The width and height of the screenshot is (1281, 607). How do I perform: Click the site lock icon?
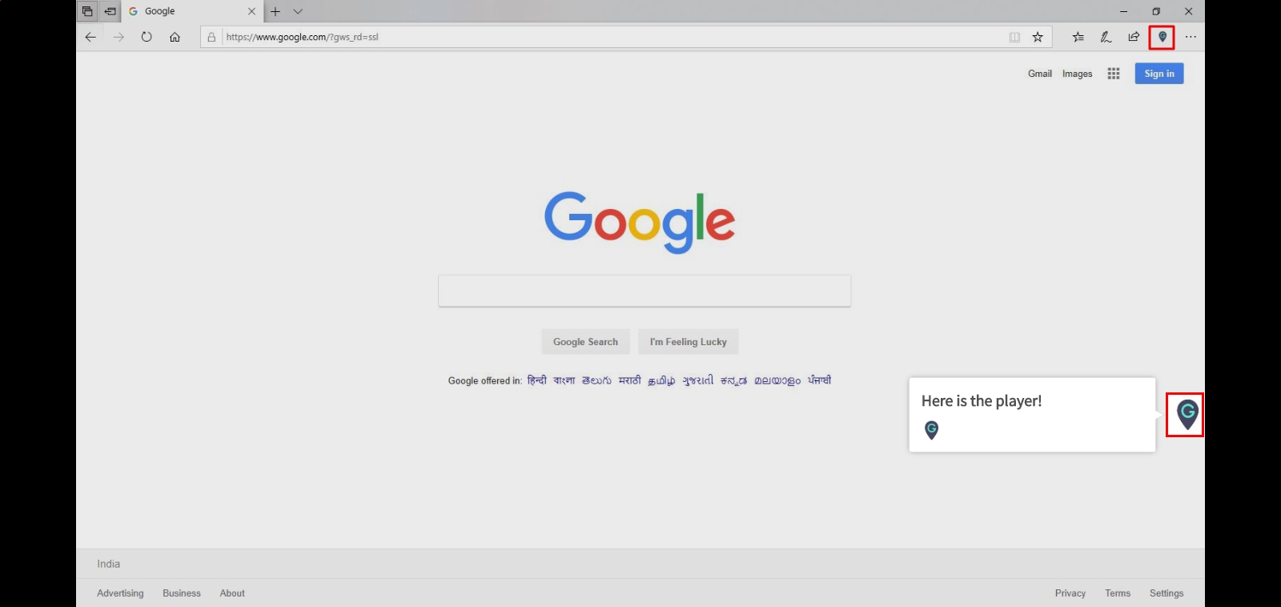211,37
